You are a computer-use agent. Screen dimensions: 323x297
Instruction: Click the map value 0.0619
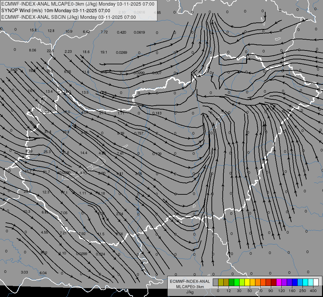click(140, 32)
